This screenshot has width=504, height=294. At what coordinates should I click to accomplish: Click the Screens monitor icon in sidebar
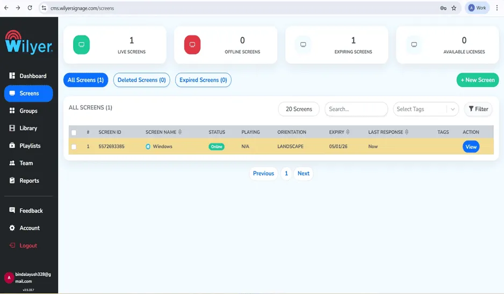12,94
